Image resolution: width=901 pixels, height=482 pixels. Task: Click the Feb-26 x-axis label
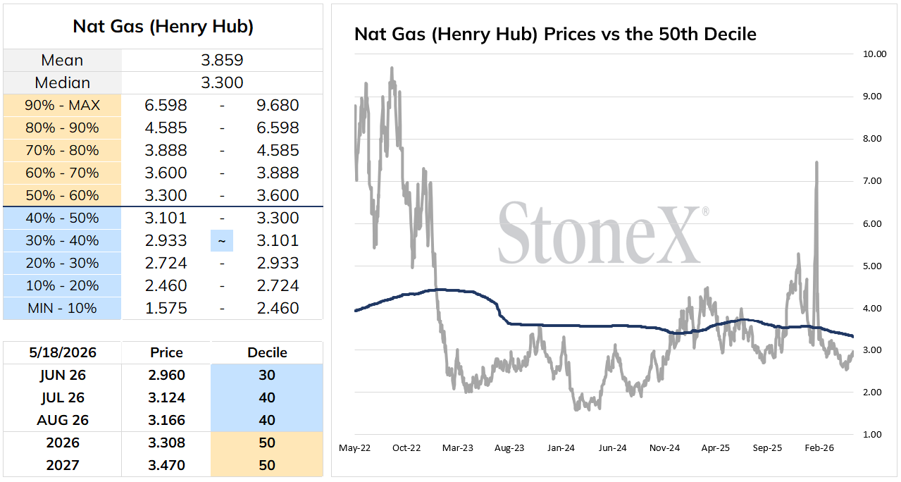(x=819, y=447)
